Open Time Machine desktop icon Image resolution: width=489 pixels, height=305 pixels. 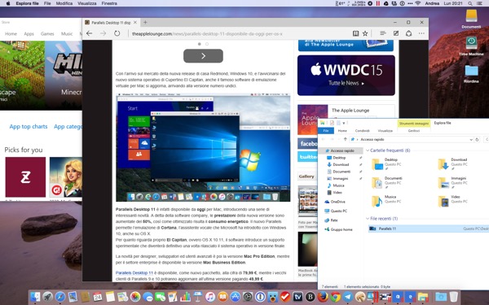tap(471, 46)
